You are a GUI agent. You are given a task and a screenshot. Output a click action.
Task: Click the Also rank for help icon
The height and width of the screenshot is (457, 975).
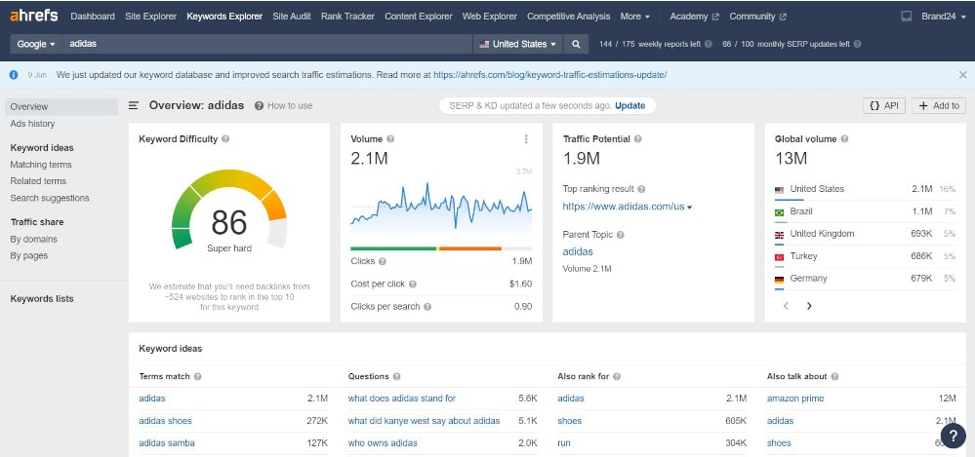tap(617, 376)
